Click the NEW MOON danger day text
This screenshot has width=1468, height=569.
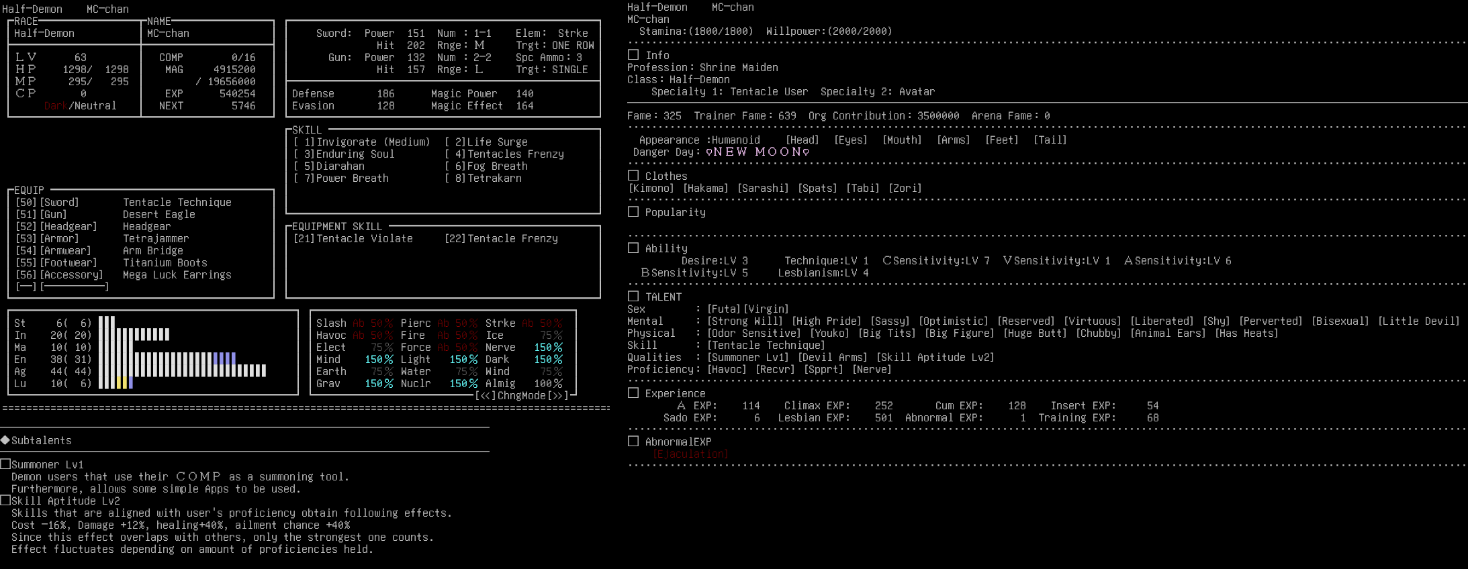(x=758, y=152)
